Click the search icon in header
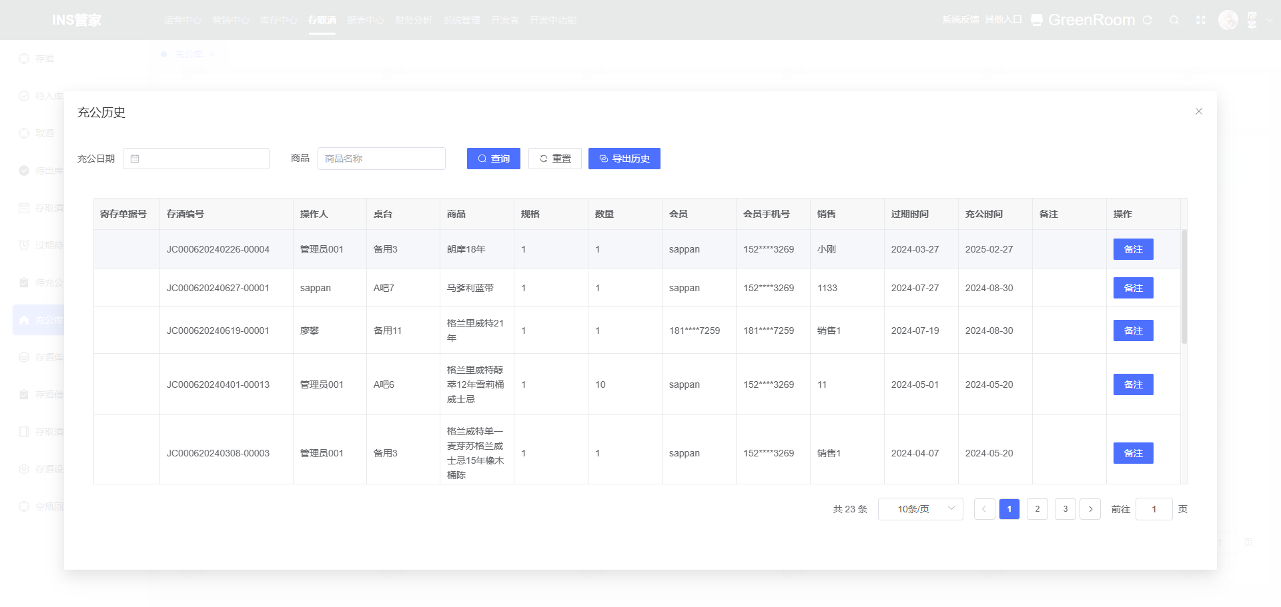1281x607 pixels. 1174,20
